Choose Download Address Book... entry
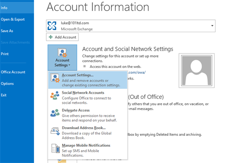The image size is (227, 163). pyautogui.click(x=88, y=133)
